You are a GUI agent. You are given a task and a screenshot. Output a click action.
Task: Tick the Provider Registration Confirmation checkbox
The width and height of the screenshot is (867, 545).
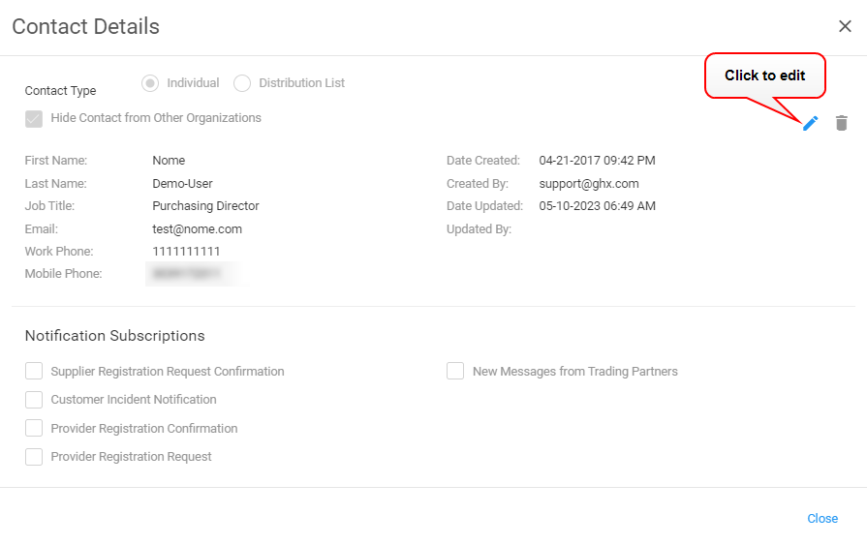(34, 429)
